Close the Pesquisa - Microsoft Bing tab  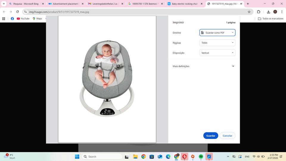pos(43,4)
